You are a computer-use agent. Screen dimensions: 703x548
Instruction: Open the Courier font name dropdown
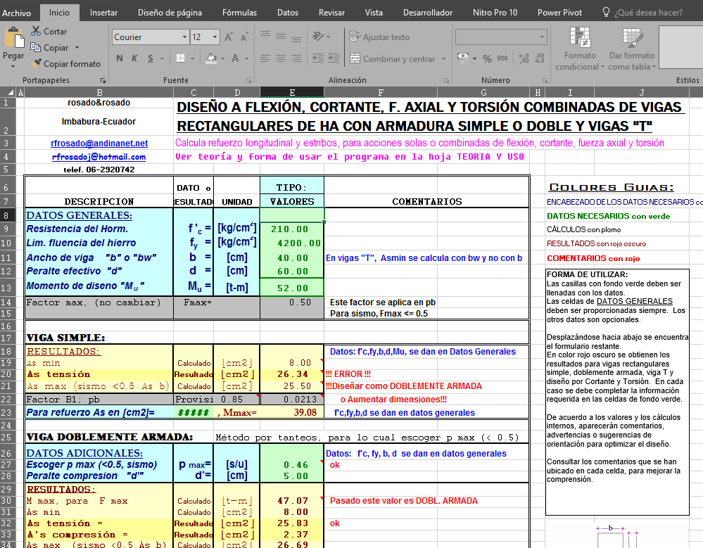pos(184,37)
